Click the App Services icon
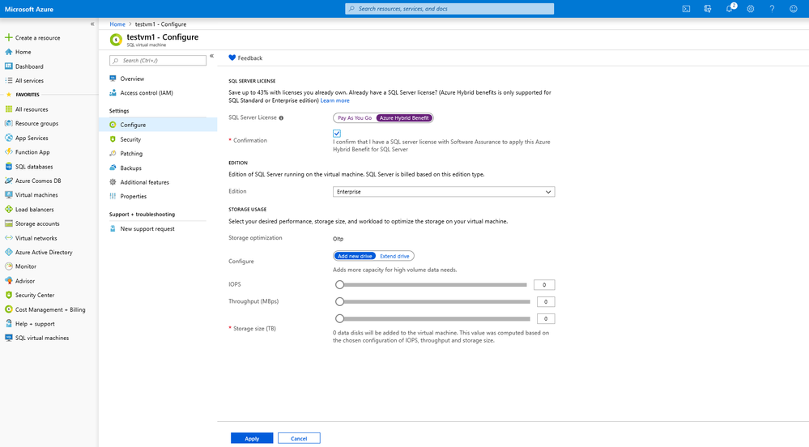 [x=8, y=138]
